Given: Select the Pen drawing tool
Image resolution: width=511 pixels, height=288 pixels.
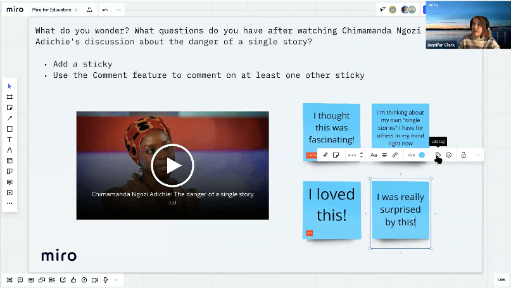Looking at the screenshot, I should point(9,150).
